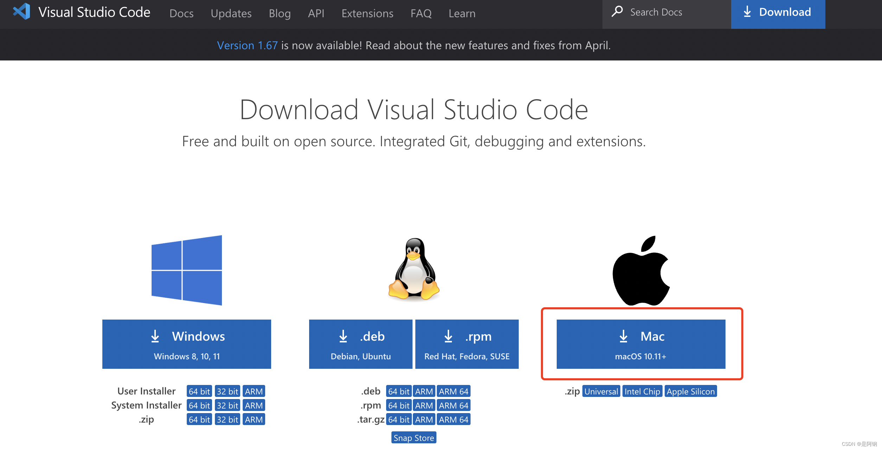Click the top-right Download button
This screenshot has height=450, width=882.
coord(778,14)
